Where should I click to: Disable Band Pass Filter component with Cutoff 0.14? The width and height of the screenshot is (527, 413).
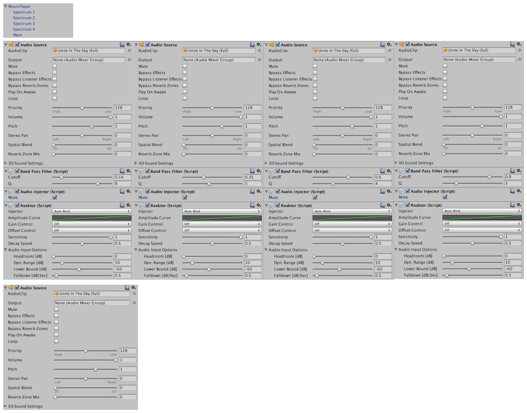pos(18,171)
